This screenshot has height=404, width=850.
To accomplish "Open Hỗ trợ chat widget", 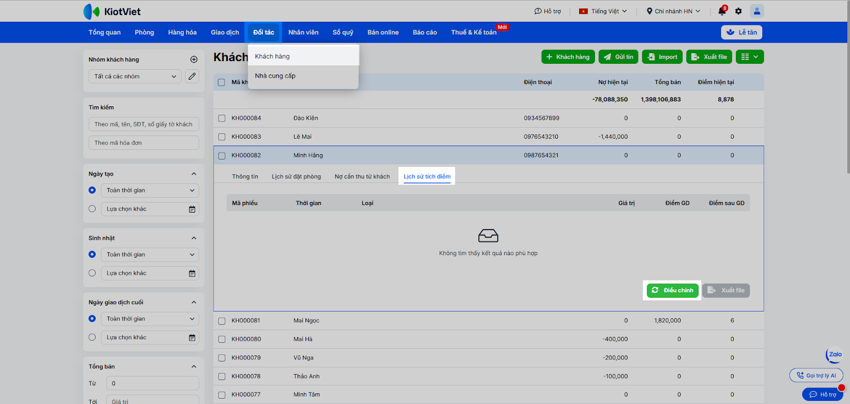I will click(822, 394).
